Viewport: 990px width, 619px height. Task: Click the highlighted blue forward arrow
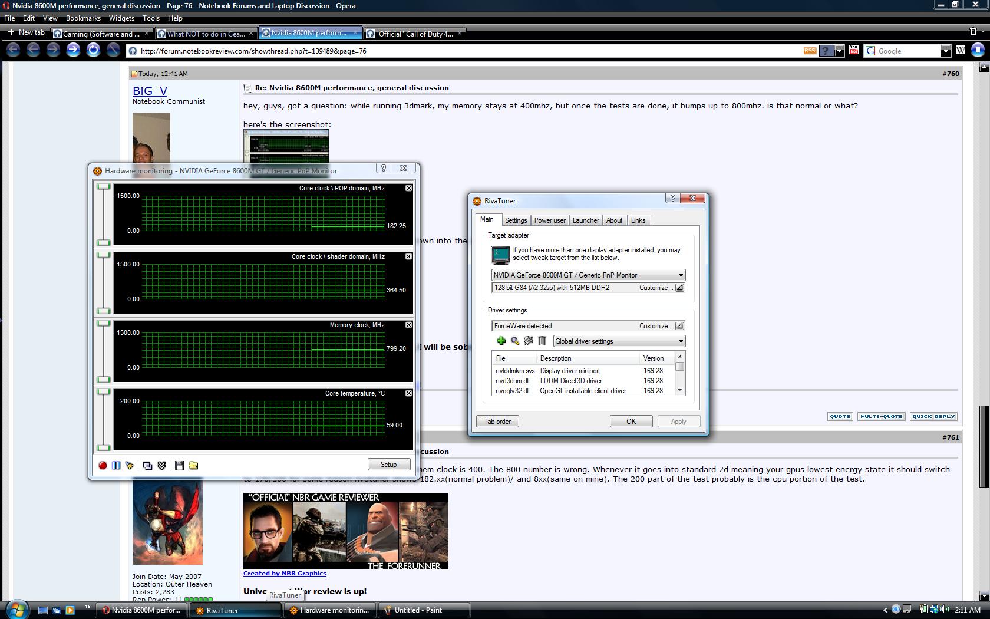pyautogui.click(x=73, y=50)
